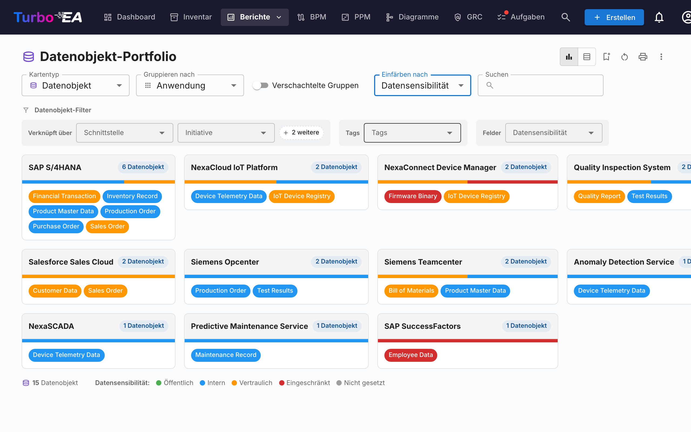Screen dimensions: 691x432
Task: Open the Bill of Materials chip
Action: 411,291
